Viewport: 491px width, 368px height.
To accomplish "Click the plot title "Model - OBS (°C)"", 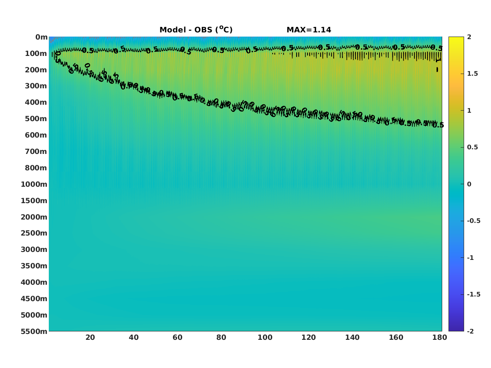I will [x=196, y=30].
